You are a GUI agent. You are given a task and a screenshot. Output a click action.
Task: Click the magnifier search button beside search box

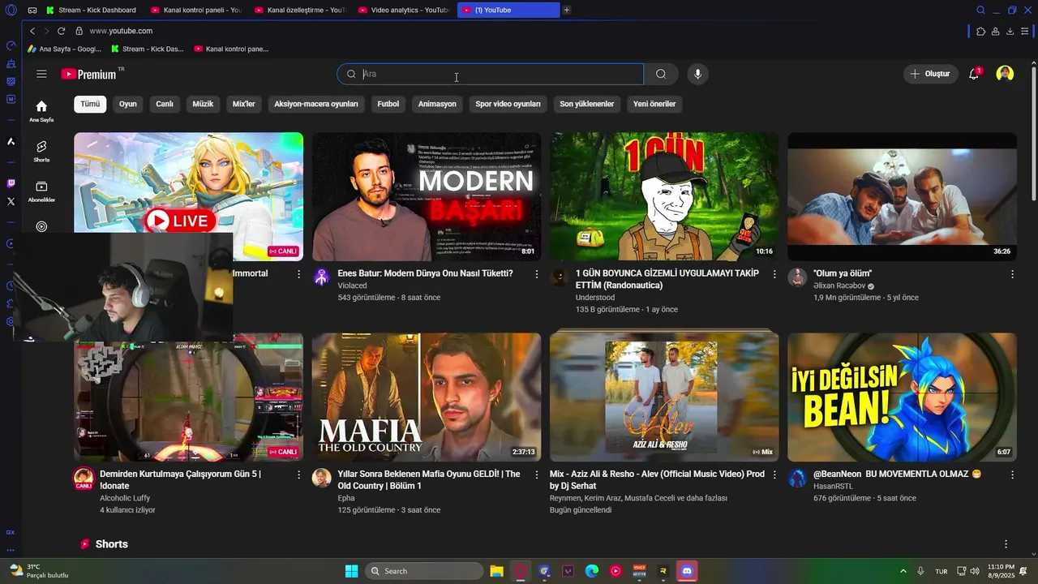point(661,74)
